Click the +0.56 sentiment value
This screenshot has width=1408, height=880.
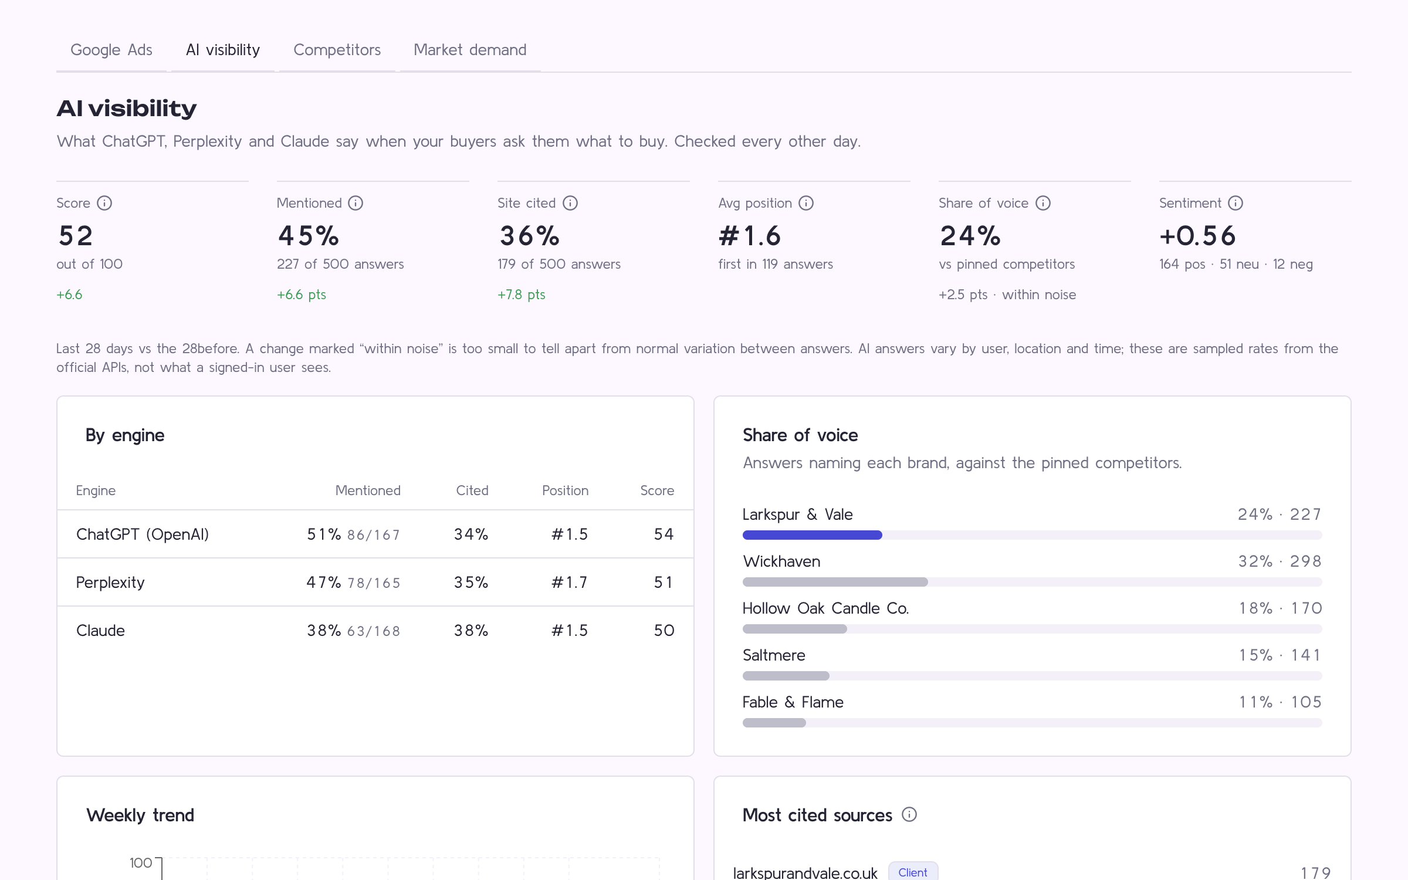(1197, 236)
